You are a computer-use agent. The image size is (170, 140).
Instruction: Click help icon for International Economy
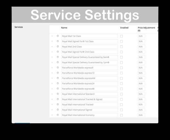tap(58, 115)
